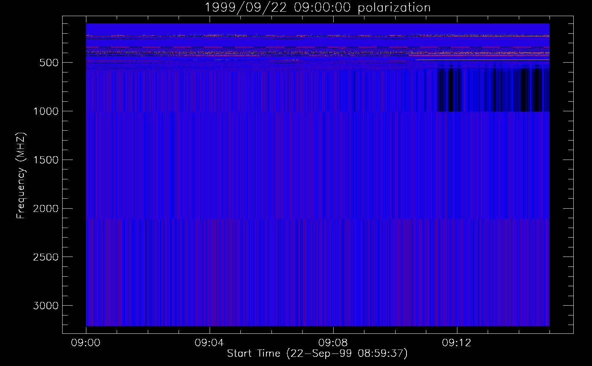Click the 1500 frequency tick label
The image size is (592, 366).
[x=46, y=160]
